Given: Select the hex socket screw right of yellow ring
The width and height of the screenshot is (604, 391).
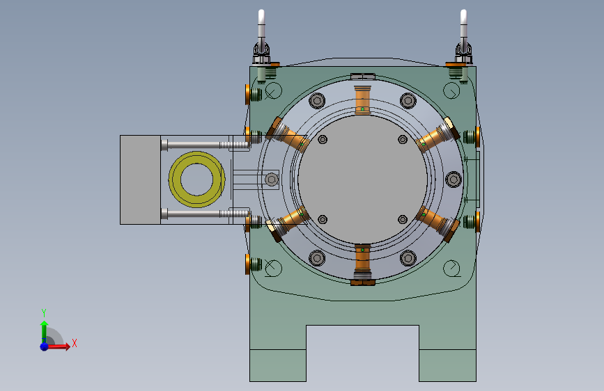Looking at the screenshot, I should (272, 179).
